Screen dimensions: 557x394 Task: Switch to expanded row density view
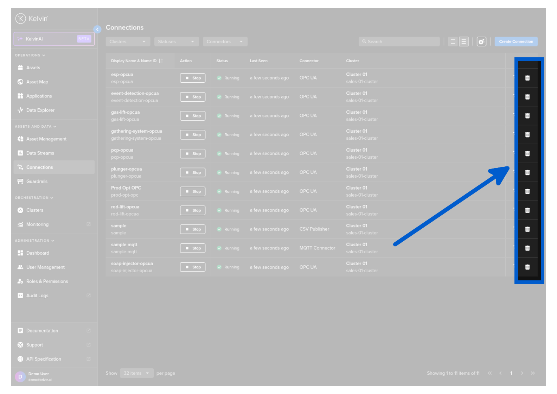(x=463, y=42)
